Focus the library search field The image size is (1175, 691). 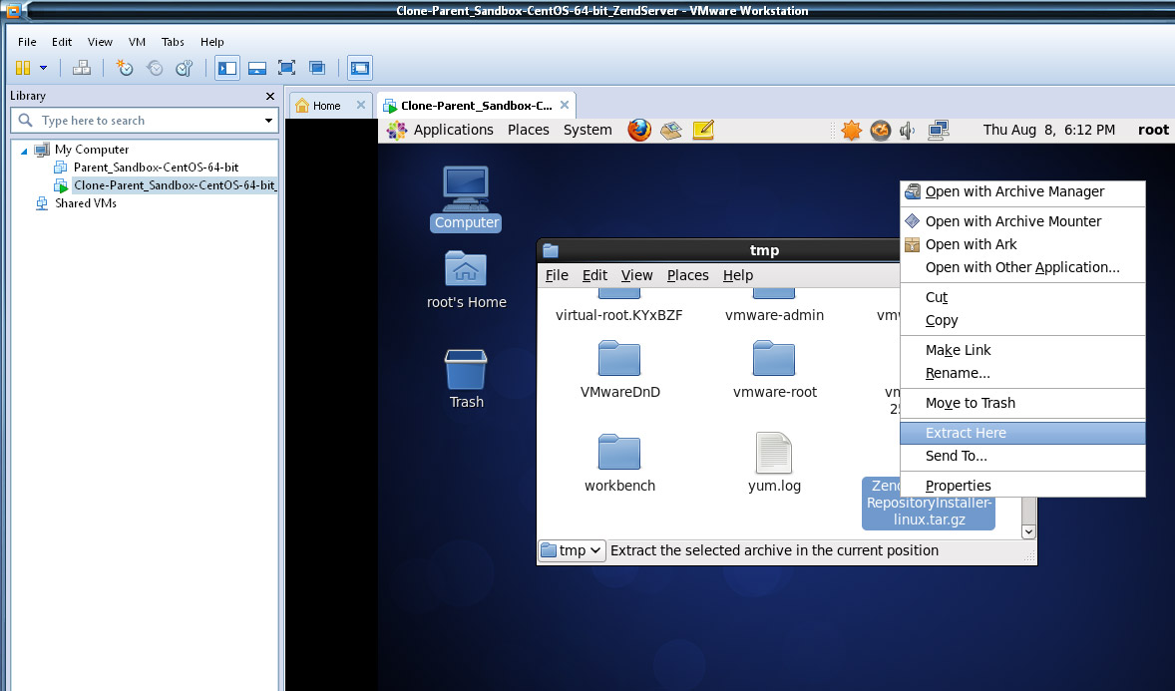click(x=145, y=121)
